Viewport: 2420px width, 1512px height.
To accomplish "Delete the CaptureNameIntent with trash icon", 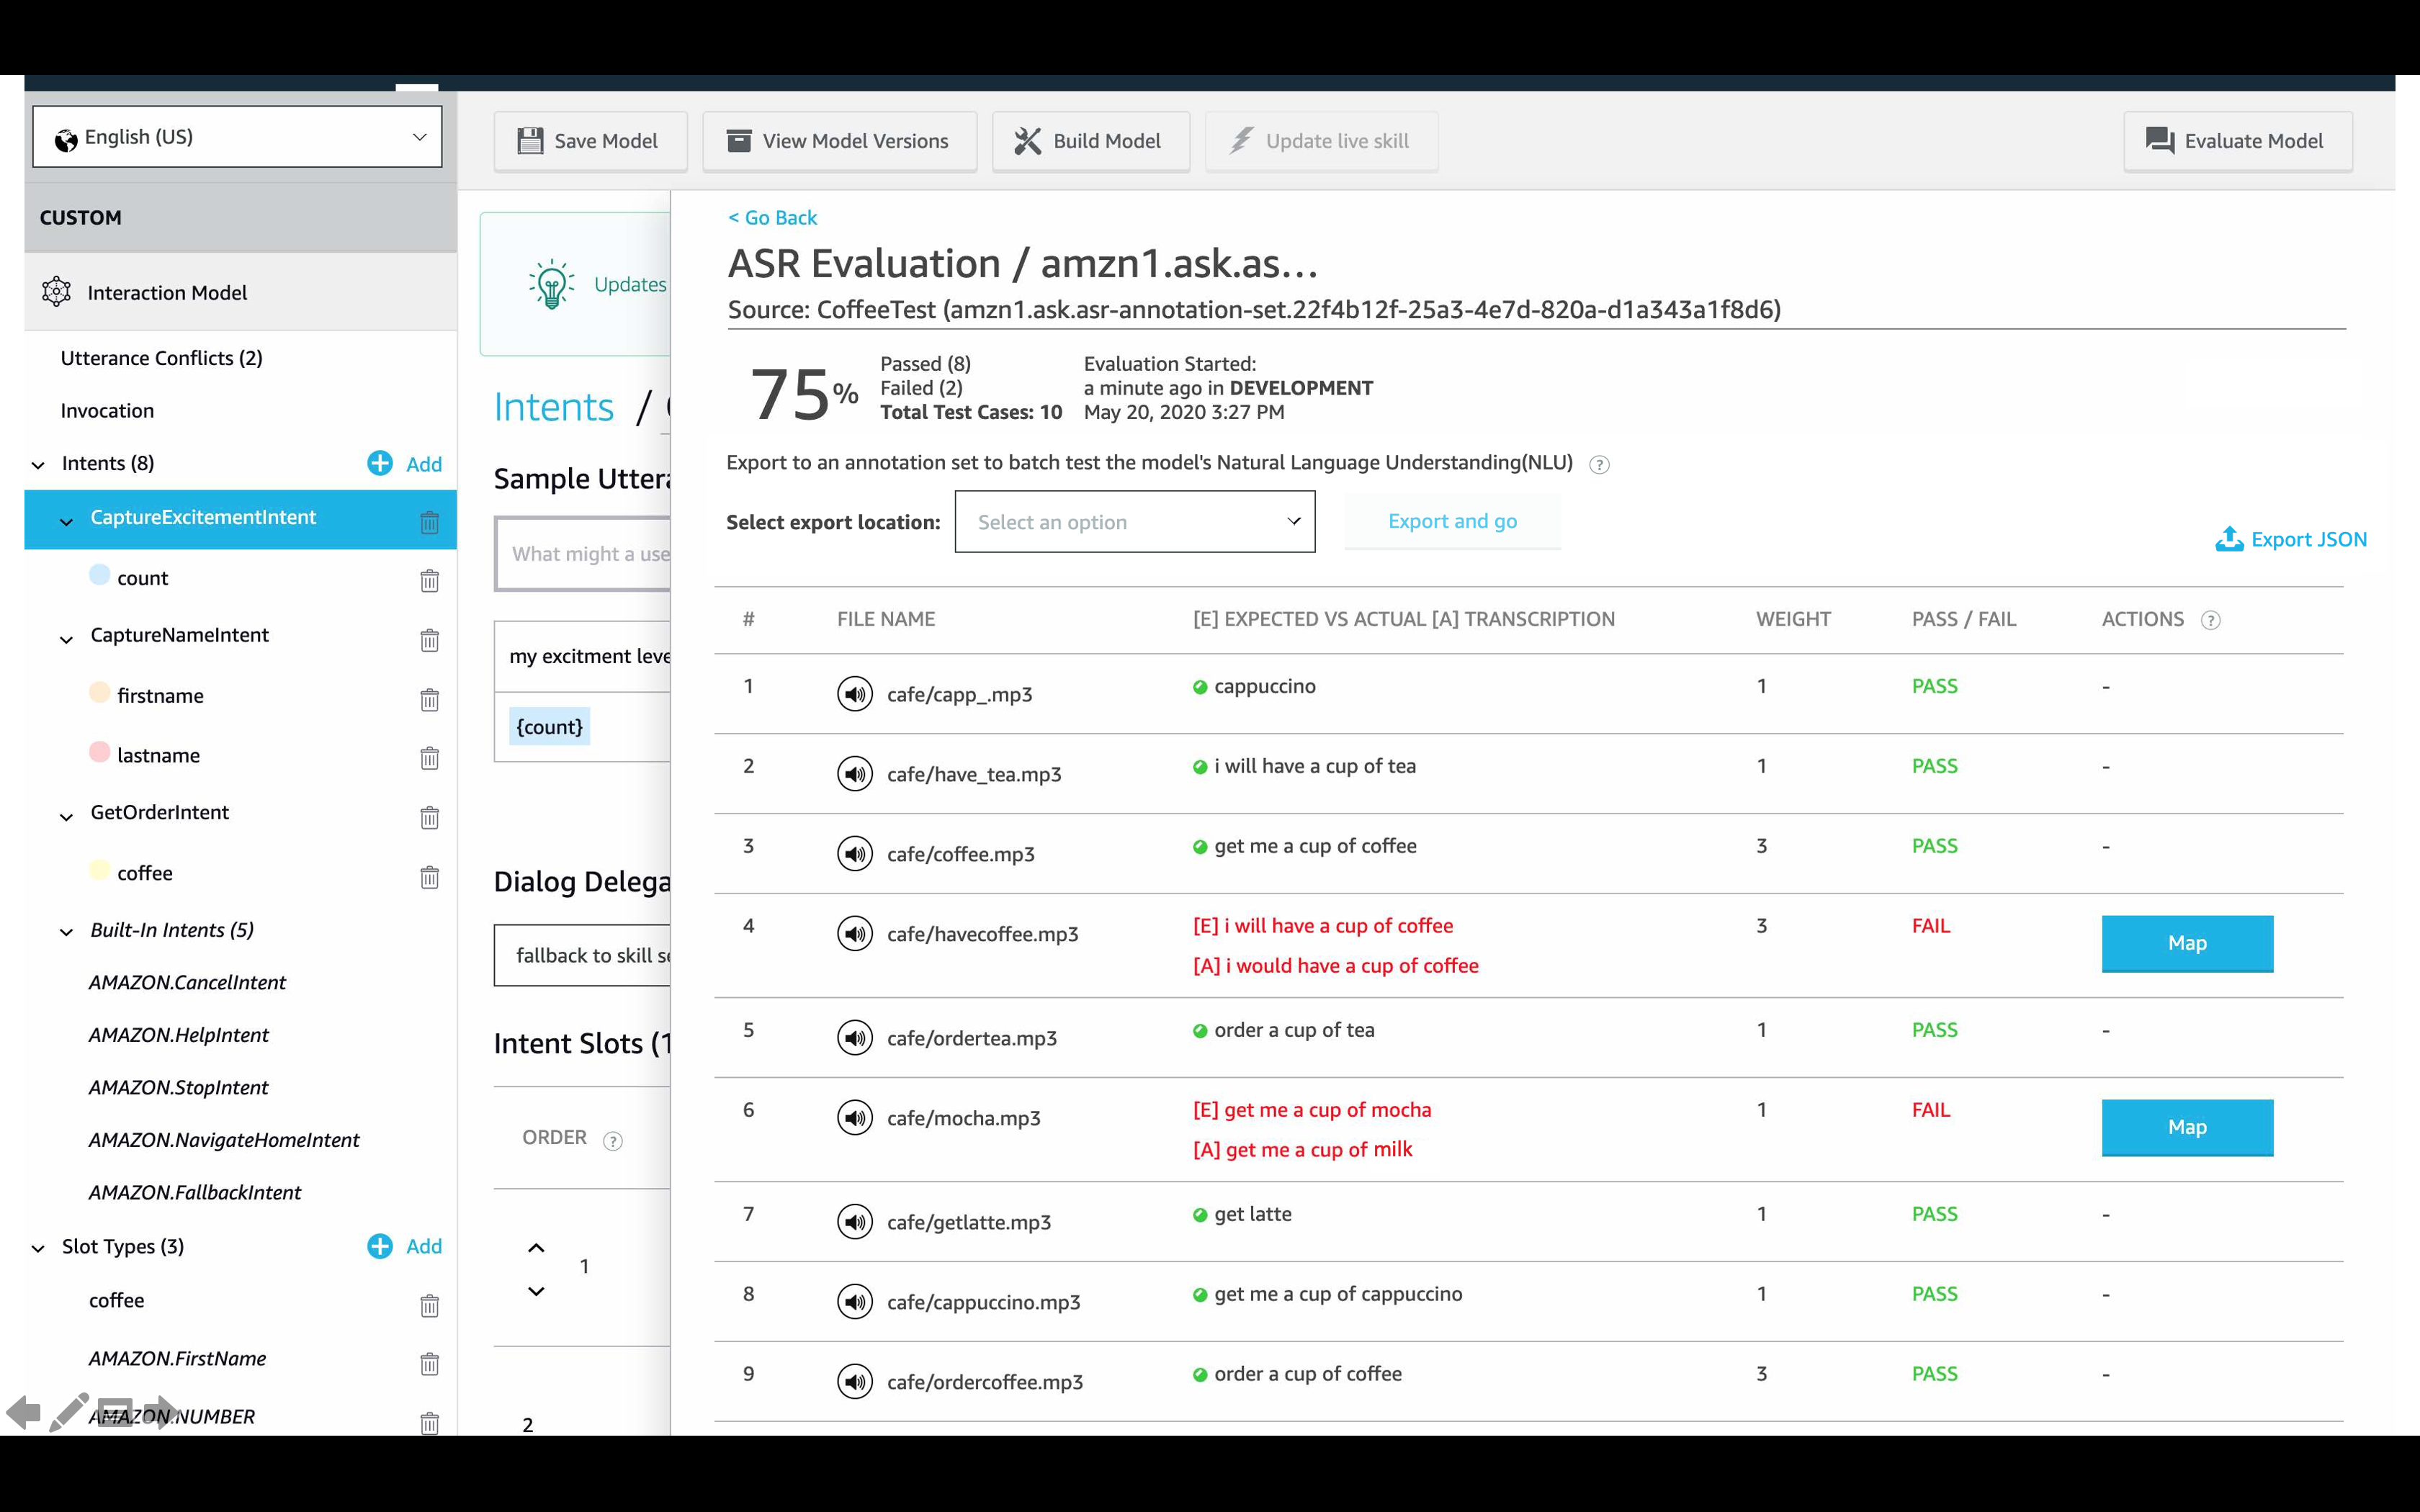I will pos(429,640).
